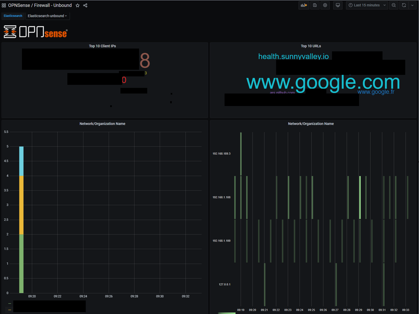Toggle the green legend series

coord(10,304)
